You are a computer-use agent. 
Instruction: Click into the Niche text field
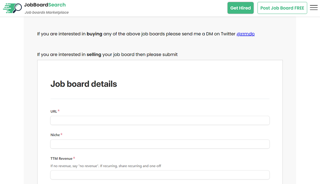160,144
